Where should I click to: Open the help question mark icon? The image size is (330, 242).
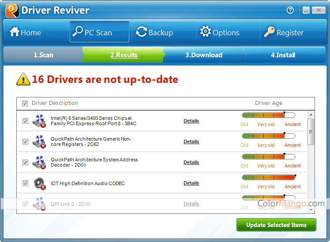tap(290, 10)
